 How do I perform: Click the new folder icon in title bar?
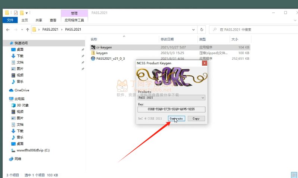[22, 13]
